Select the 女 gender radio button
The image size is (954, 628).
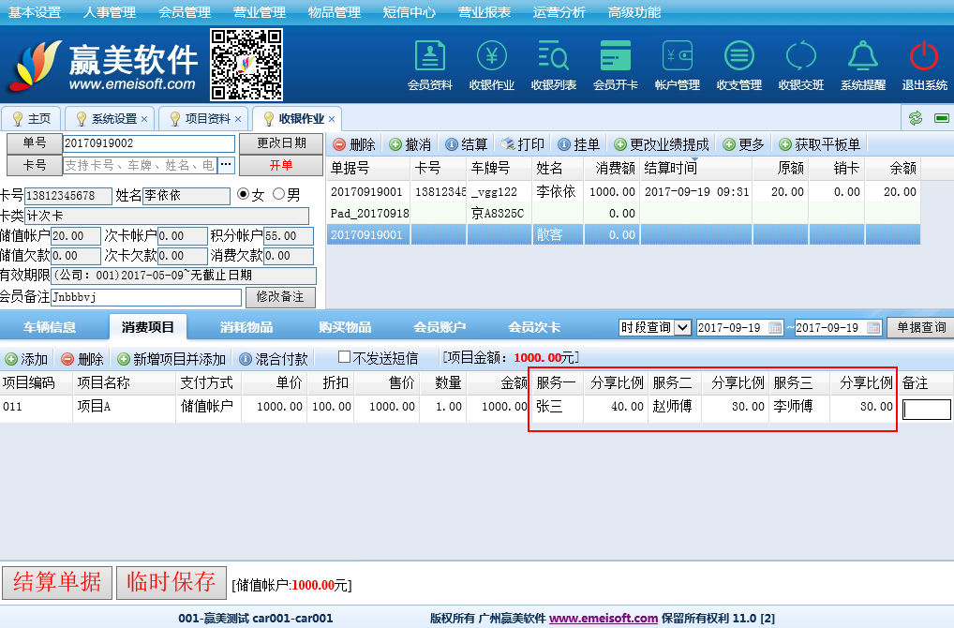244,195
